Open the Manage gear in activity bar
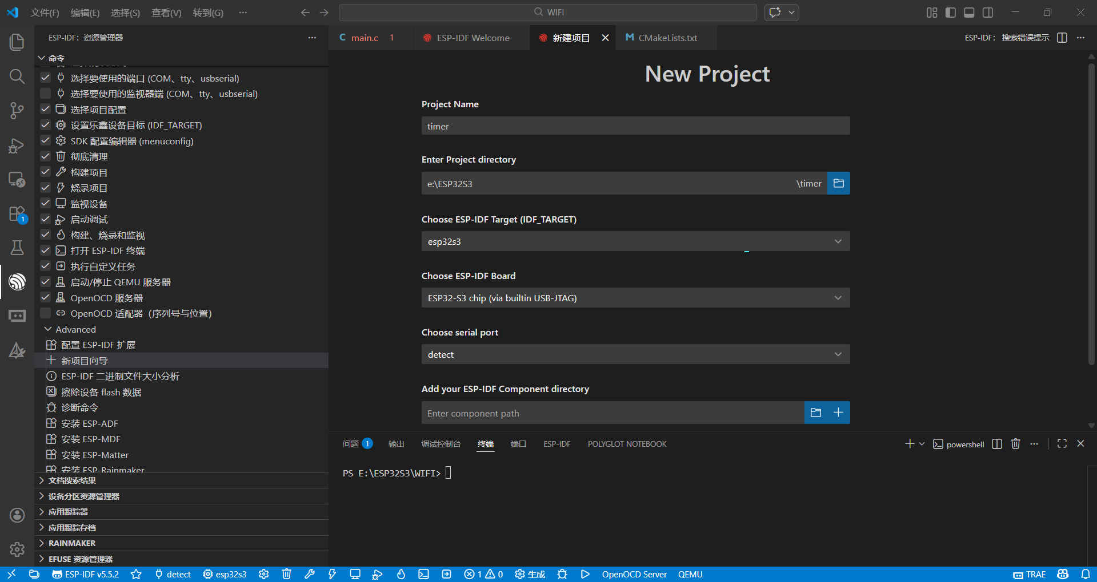The image size is (1097, 582). coord(17,549)
